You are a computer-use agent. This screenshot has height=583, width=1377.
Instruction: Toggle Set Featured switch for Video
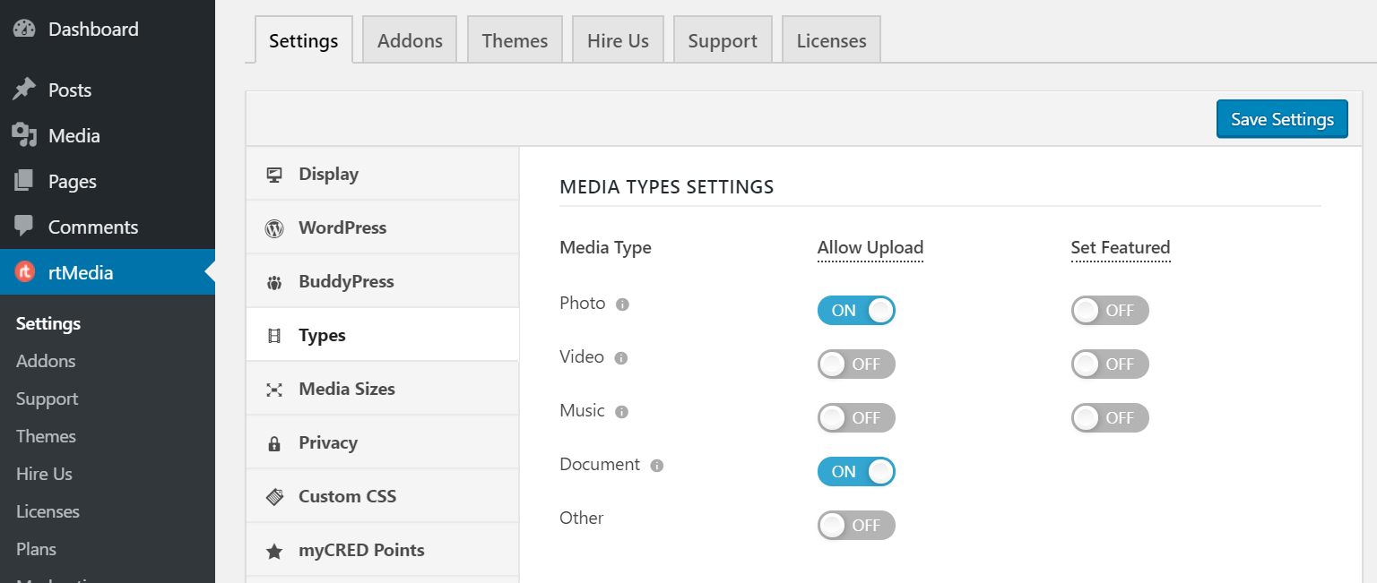click(x=1110, y=364)
